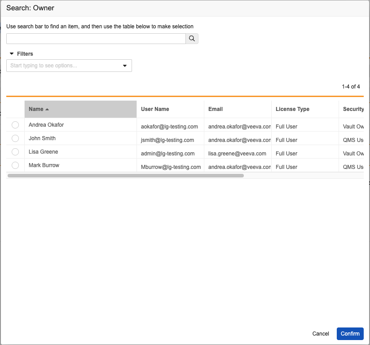This screenshot has width=370, height=345.
Task: Click the horizontal table scrollbar
Action: point(126,176)
